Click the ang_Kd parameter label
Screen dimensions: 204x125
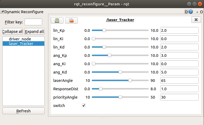[x=60, y=72]
